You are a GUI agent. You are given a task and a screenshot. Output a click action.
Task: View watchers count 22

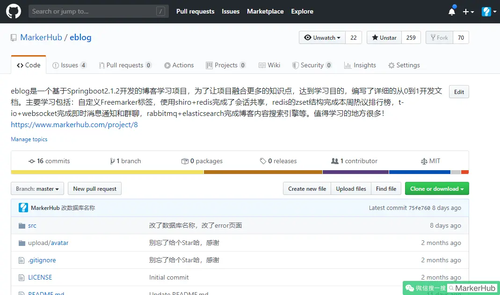353,37
